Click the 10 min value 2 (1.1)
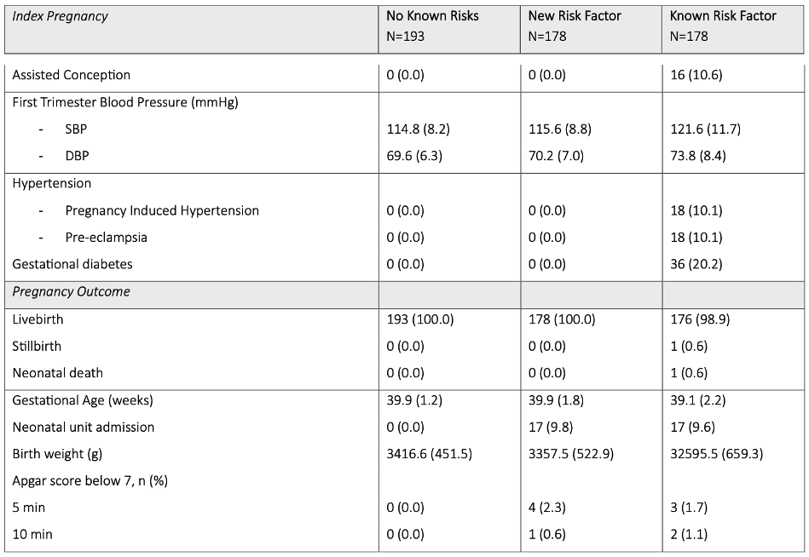 click(x=689, y=534)
